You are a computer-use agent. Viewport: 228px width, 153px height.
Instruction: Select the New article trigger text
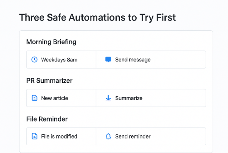point(54,98)
